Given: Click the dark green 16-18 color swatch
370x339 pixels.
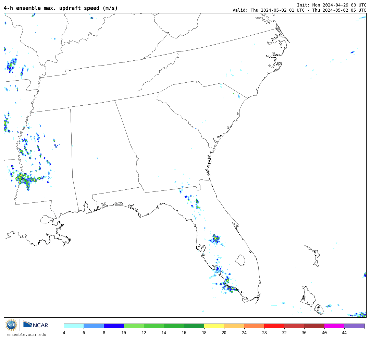Looking at the screenshot, I should (x=194, y=326).
